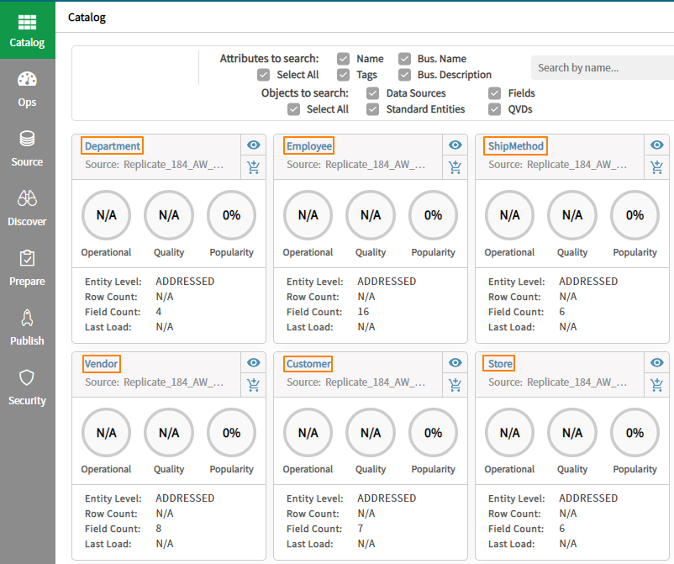Open the Department entity details
The width and height of the screenshot is (674, 564).
112,145
